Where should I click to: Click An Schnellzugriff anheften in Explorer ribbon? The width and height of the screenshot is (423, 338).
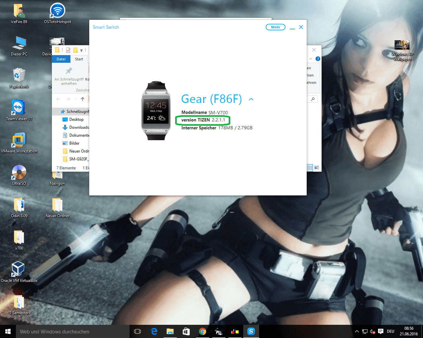coord(69,77)
